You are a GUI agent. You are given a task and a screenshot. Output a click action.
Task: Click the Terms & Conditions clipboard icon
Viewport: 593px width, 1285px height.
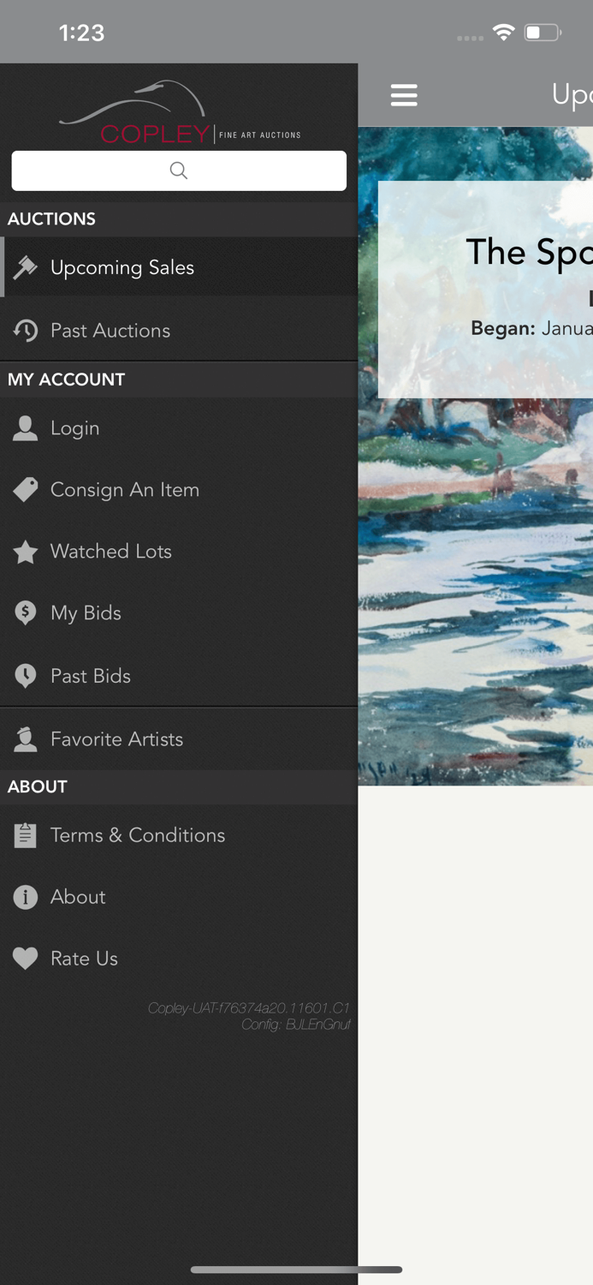[25, 834]
